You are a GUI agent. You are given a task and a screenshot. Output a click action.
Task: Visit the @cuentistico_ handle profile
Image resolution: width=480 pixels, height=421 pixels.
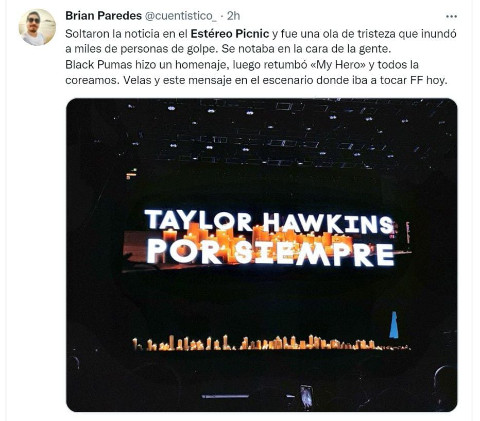tap(180, 16)
